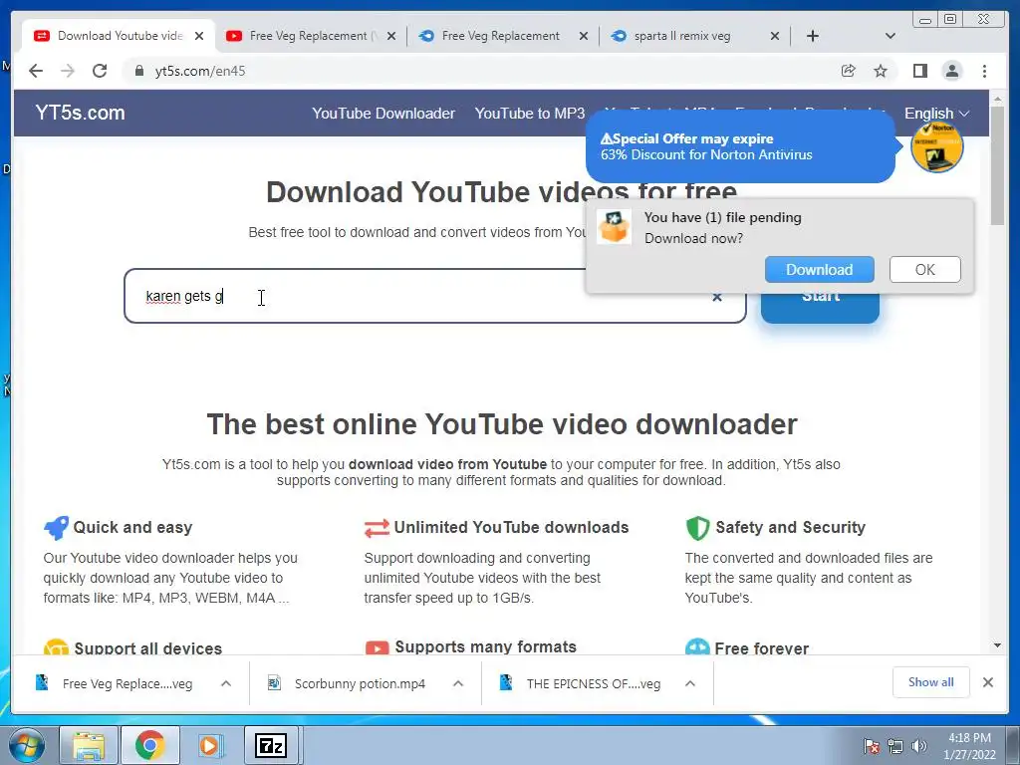Screen dimensions: 1020x765
Task: Click the Norton Antivirus discount banner
Action: (740, 147)
